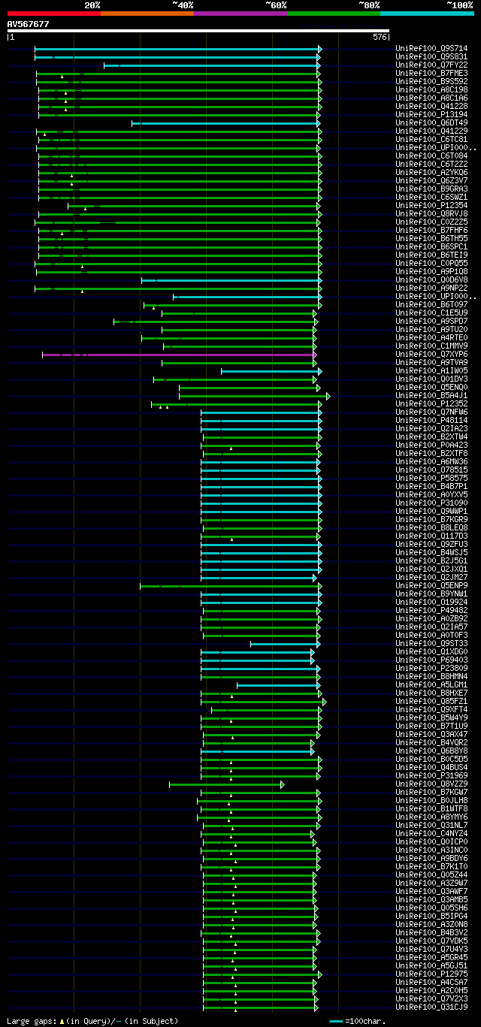The width and height of the screenshot is (481, 1027).
Task: Select UniRef100_P58575 label
Action: click(431, 479)
